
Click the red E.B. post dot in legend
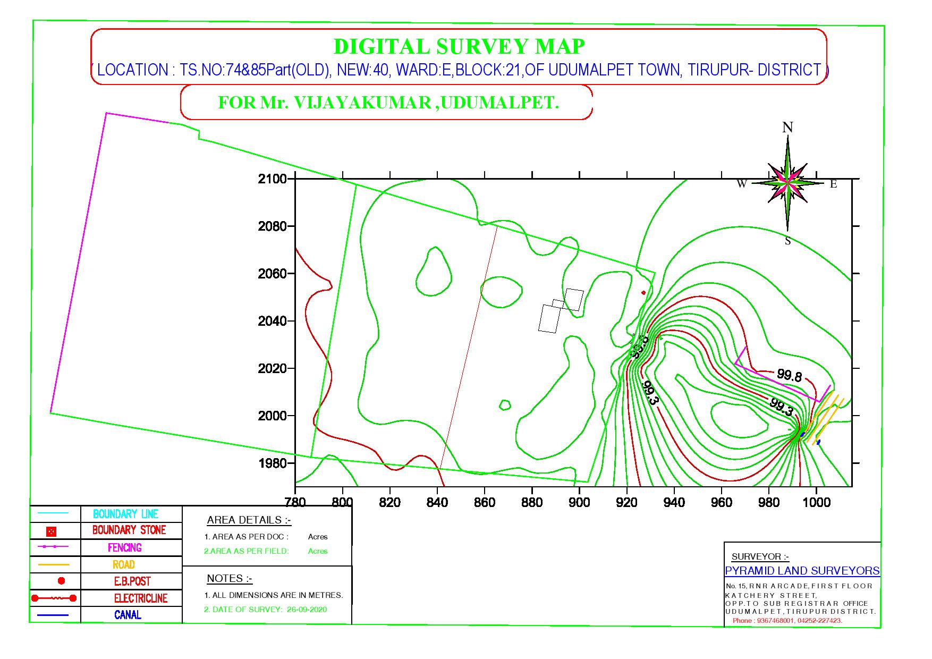tap(61, 581)
